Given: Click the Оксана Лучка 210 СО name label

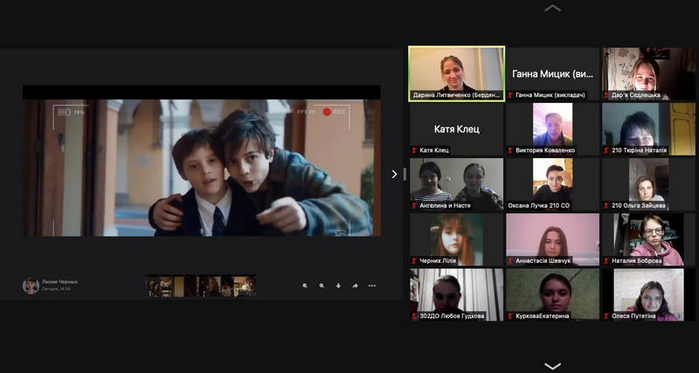Looking at the screenshot, I should tap(539, 206).
